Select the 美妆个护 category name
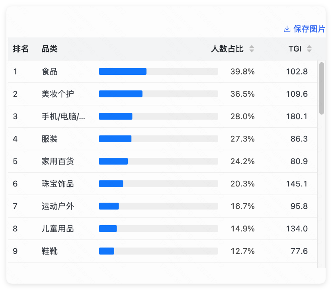Viewport: 332px width, 290px height. click(57, 94)
